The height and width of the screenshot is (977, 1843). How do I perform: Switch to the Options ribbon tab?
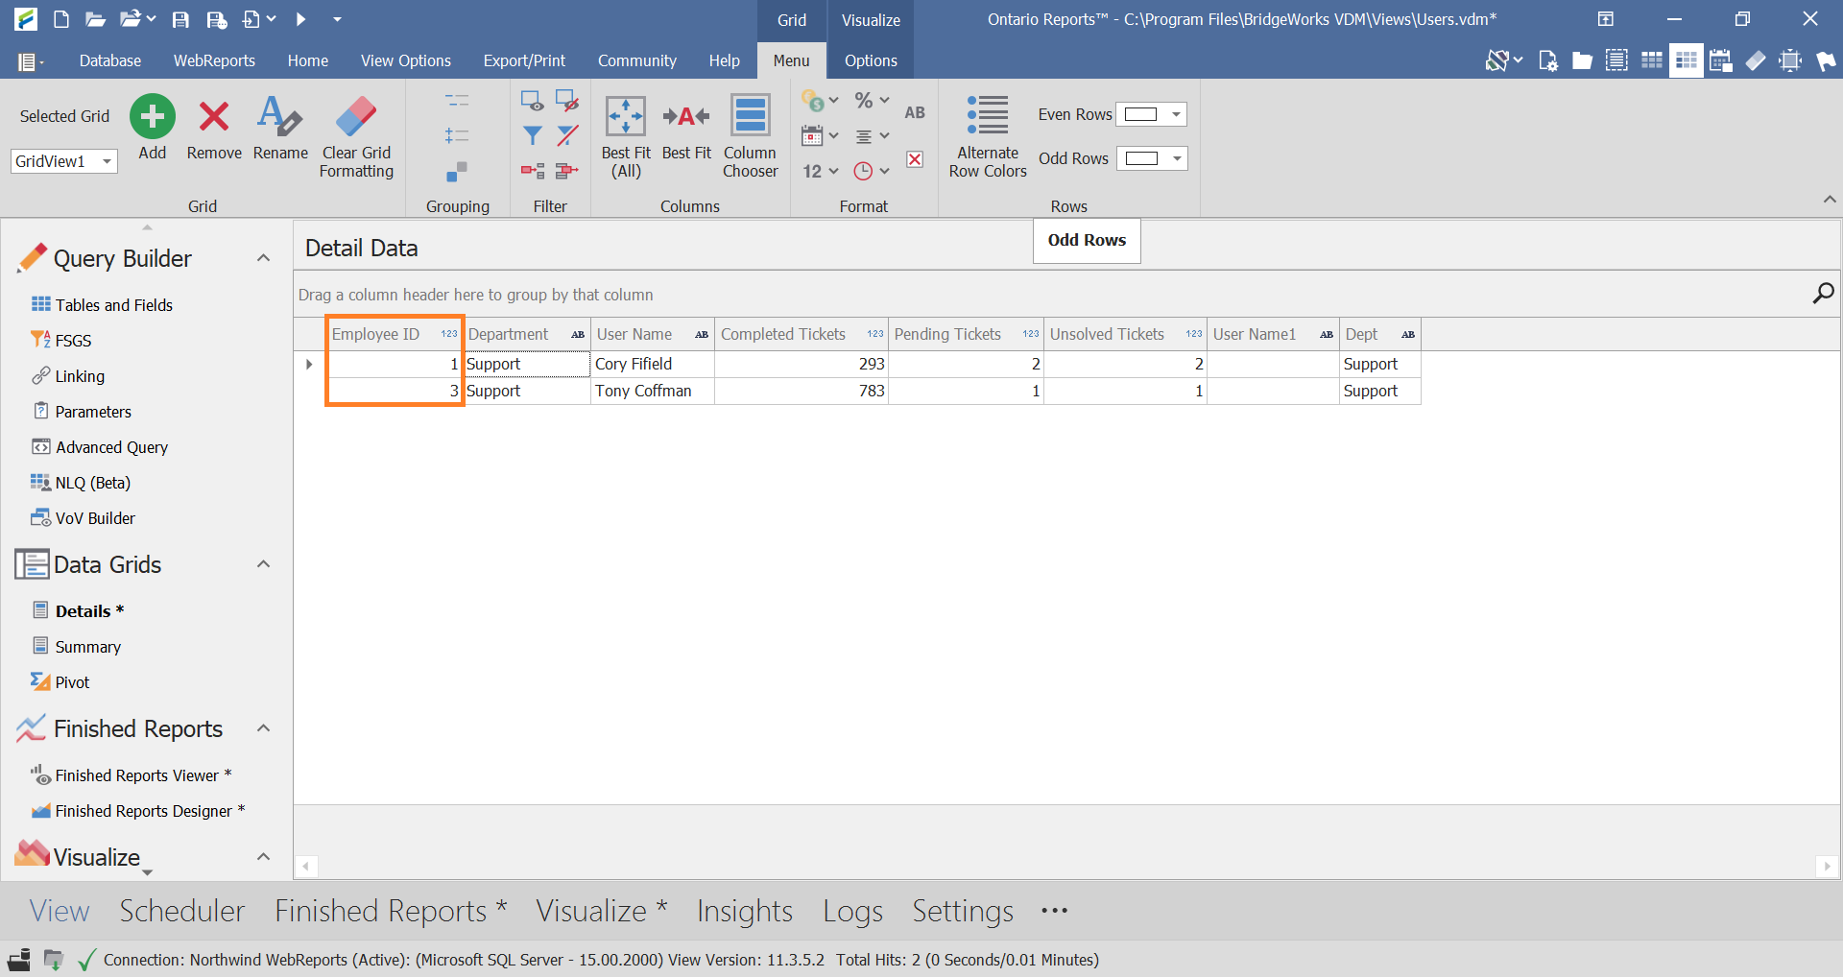pos(871,60)
